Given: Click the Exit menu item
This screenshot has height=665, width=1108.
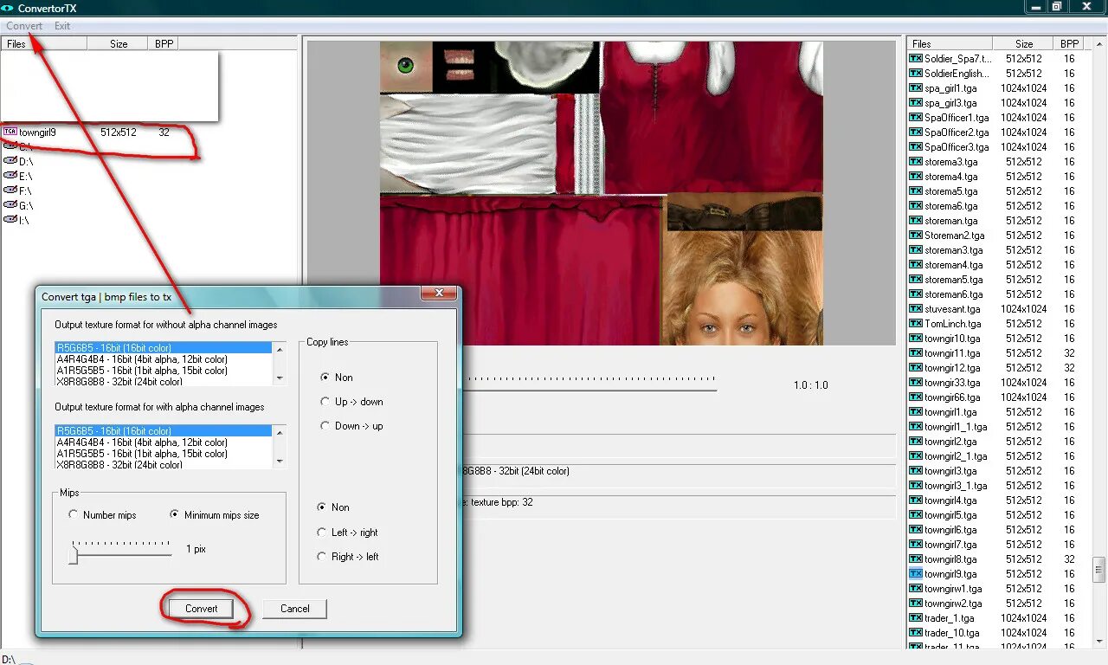Looking at the screenshot, I should point(61,25).
